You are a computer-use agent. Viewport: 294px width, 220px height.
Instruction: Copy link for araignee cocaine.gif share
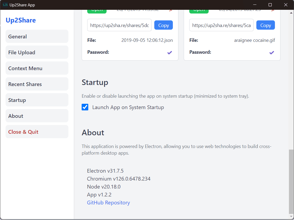coord(265,25)
